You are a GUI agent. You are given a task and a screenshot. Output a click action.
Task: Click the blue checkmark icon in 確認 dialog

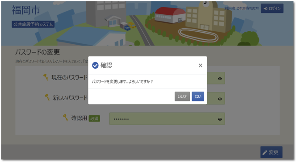tap(95, 65)
